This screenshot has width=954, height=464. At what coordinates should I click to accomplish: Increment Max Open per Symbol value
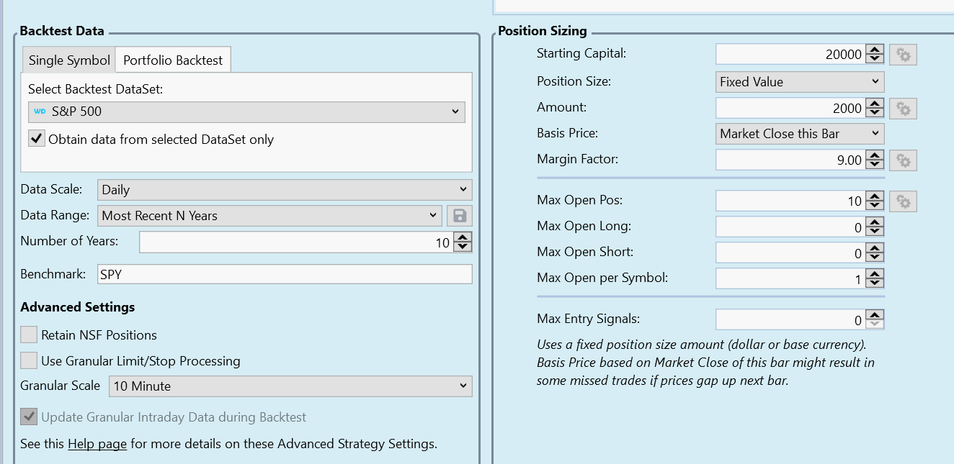tap(875, 273)
